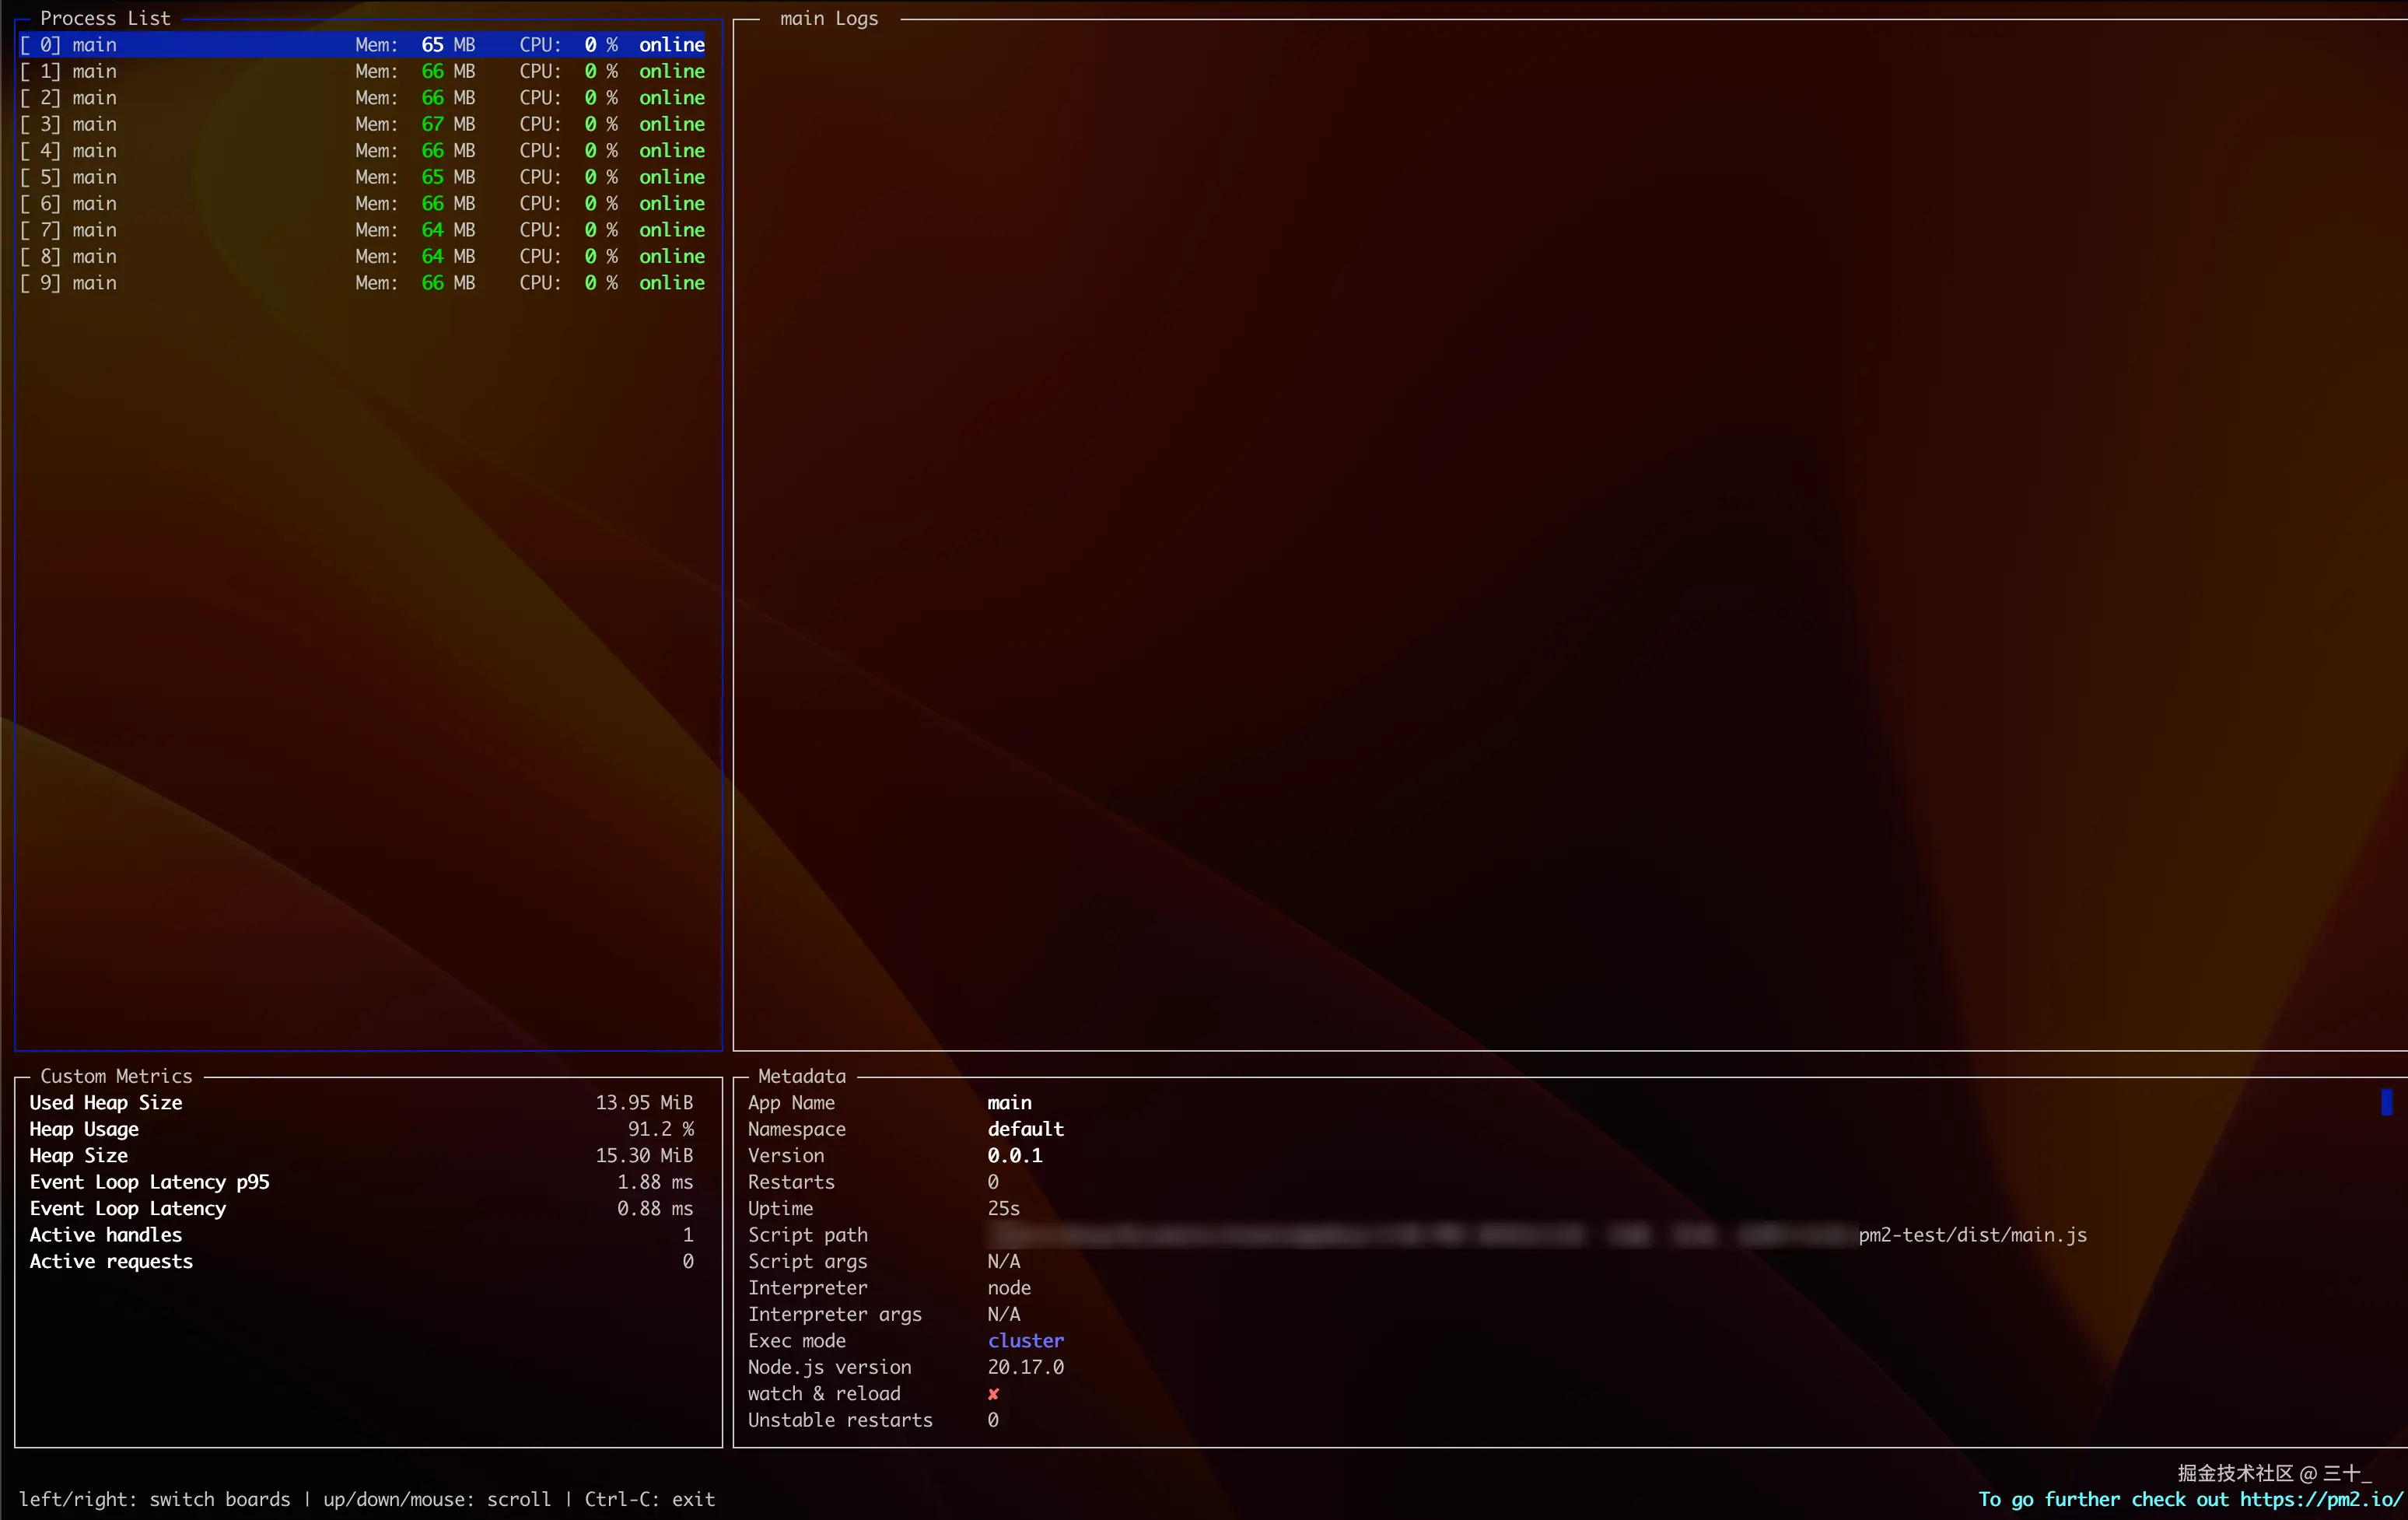
Task: Click the online status of process [3]
Action: [x=671, y=124]
